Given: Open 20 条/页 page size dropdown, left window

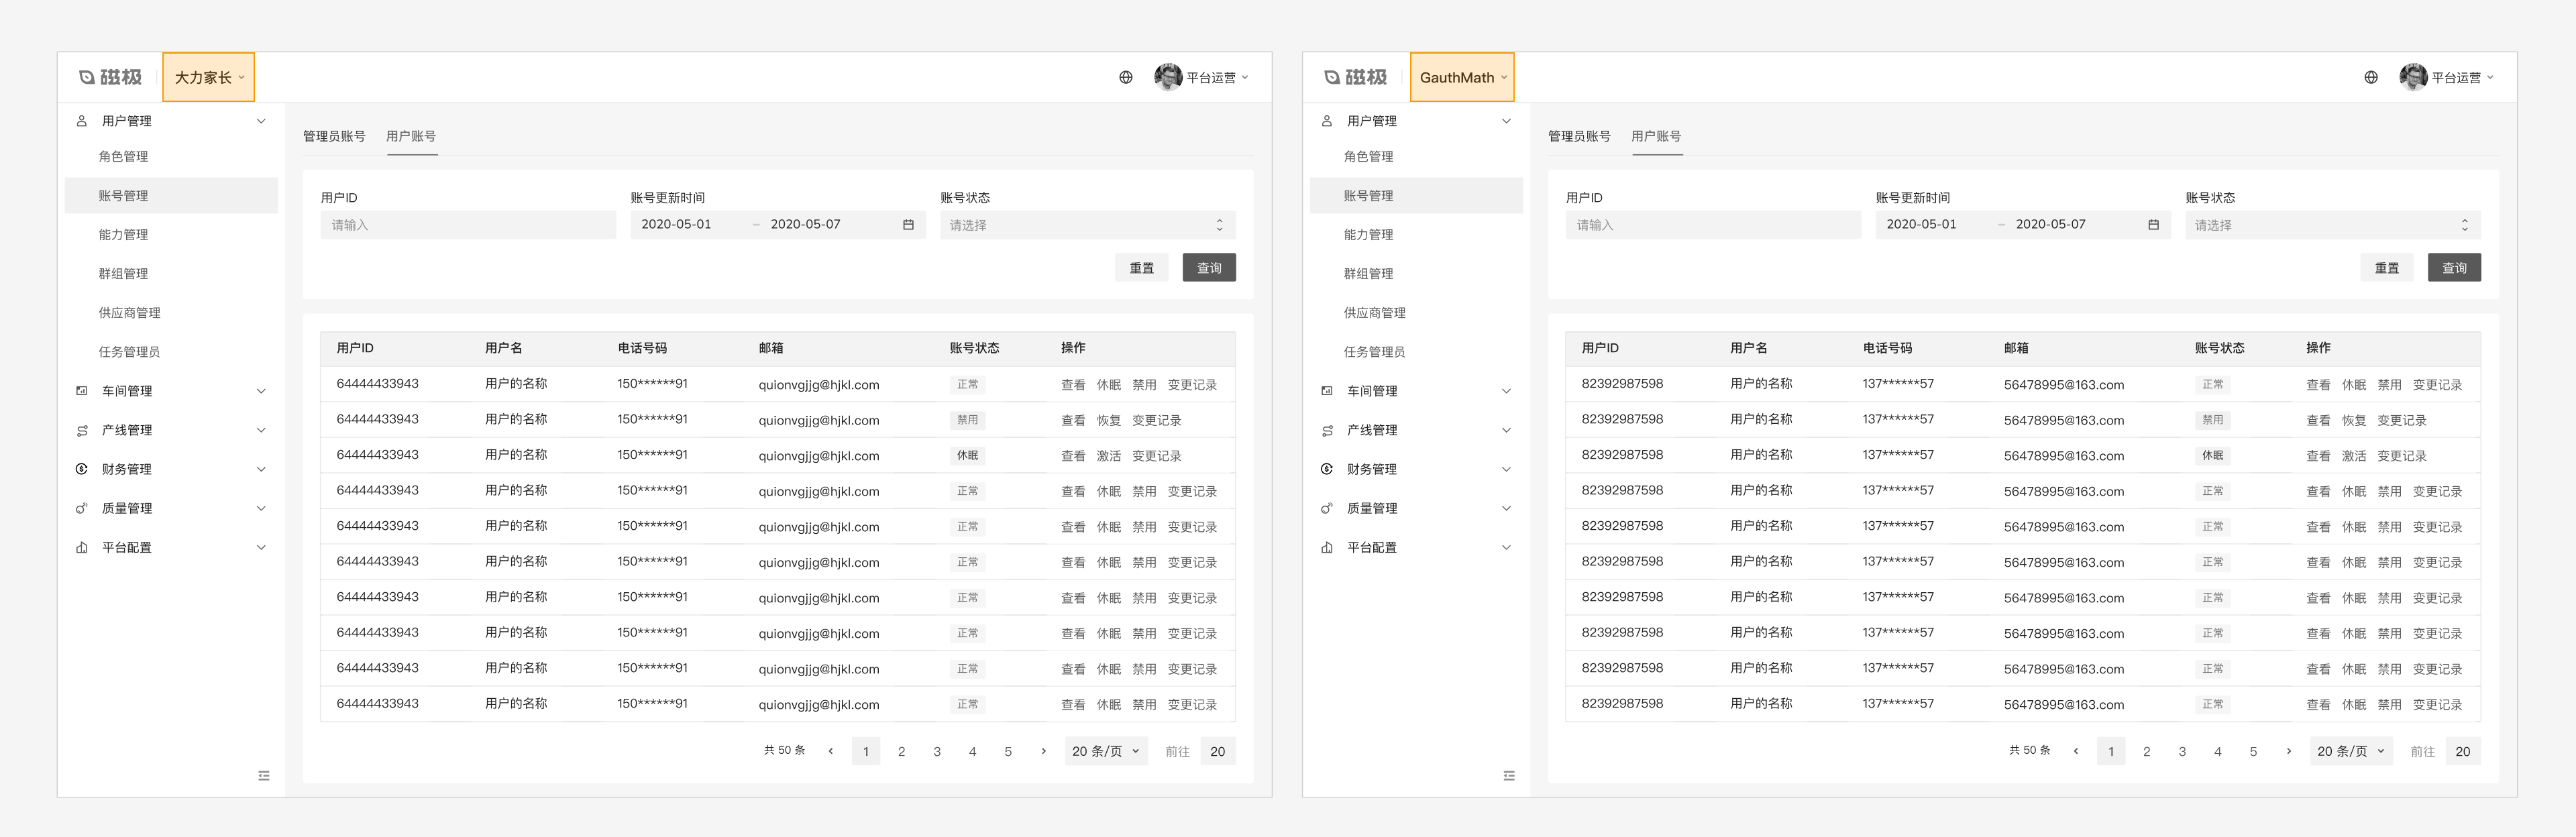Looking at the screenshot, I should click(1105, 751).
